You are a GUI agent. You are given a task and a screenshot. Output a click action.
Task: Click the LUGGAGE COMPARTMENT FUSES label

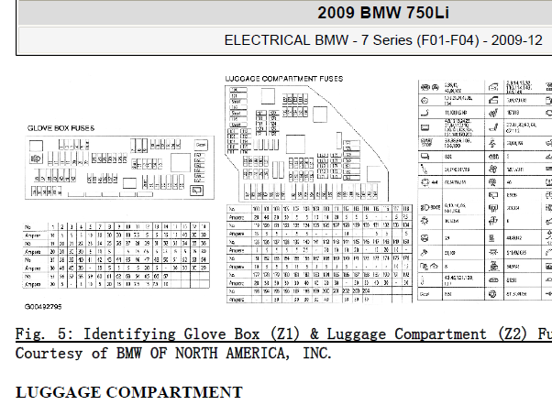pyautogui.click(x=284, y=79)
